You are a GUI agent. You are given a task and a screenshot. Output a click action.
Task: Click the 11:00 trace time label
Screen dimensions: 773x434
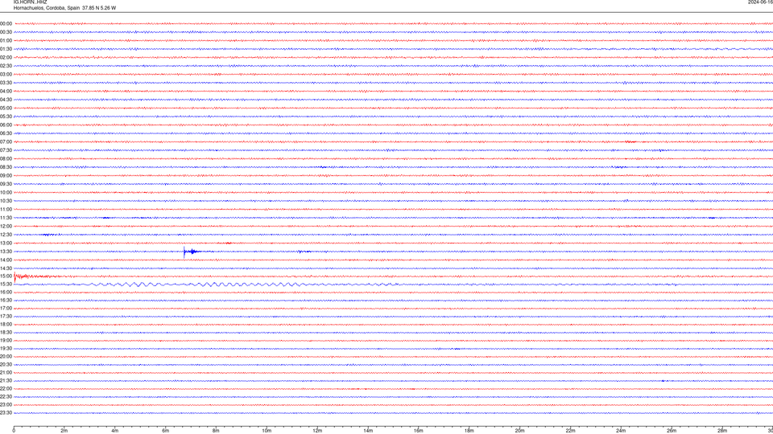tap(6, 209)
